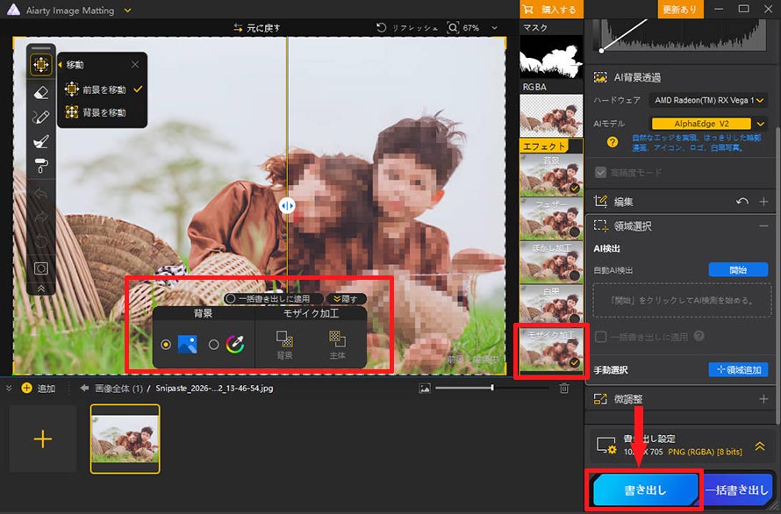Collapse the 領域選択 section with the minus
This screenshot has width=781, height=514.
763,226
